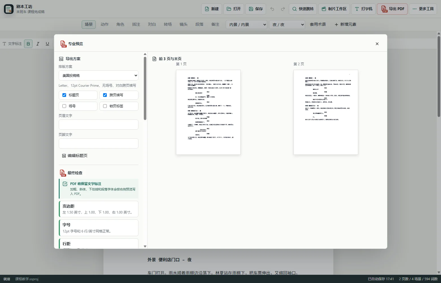
Task: Open 快速跳转 quick jump
Action: point(303,9)
